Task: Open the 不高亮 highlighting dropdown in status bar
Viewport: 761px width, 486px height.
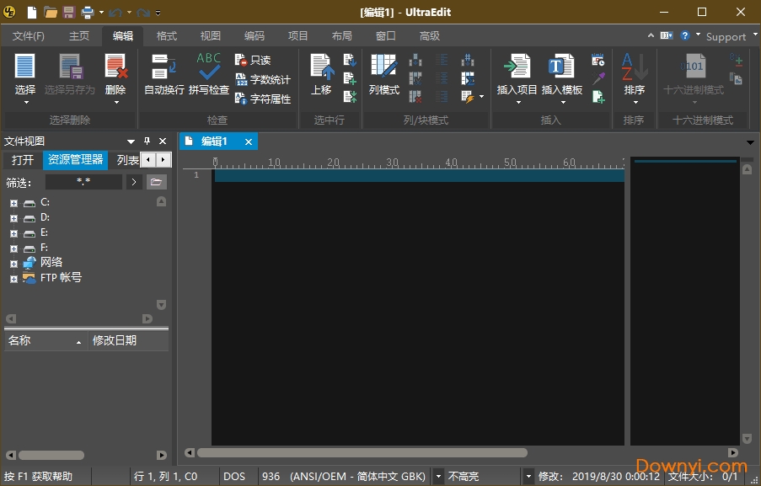Action: click(x=528, y=477)
